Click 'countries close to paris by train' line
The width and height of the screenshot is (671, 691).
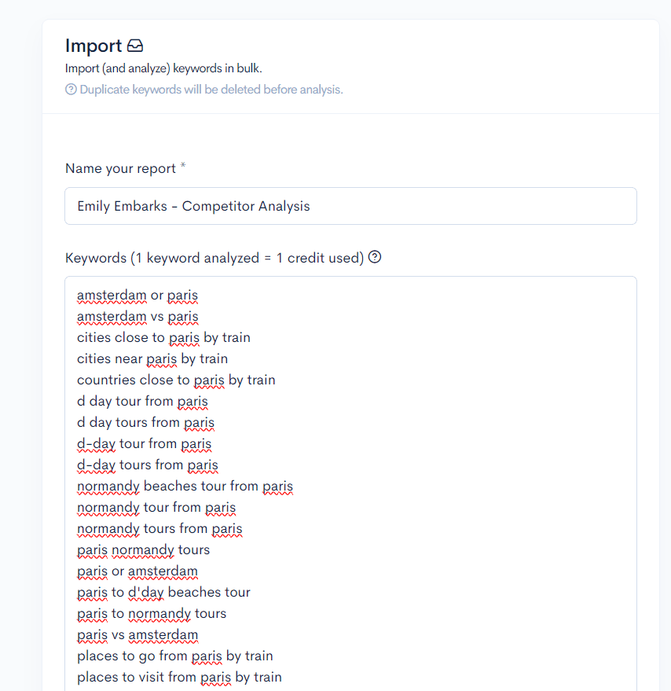(x=176, y=380)
